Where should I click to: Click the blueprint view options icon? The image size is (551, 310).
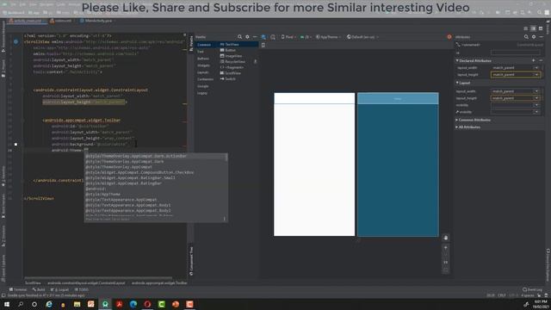[x=273, y=37]
